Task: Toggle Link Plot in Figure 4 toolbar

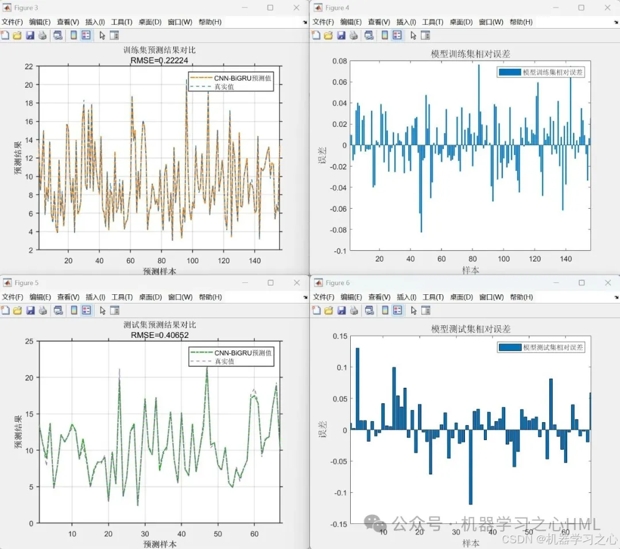Action: point(369,36)
